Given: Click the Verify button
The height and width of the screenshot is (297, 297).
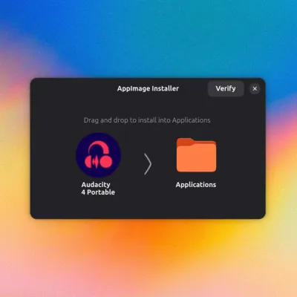Looking at the screenshot, I should coord(226,88).
